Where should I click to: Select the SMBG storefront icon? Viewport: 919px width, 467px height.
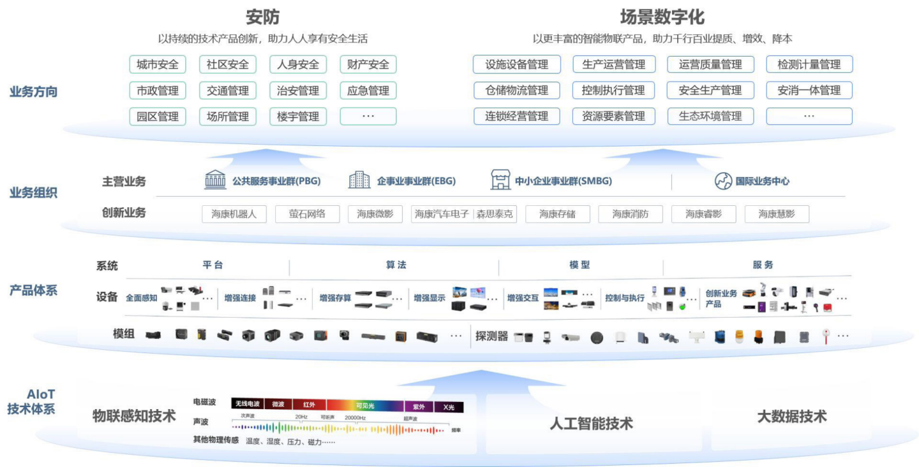(x=502, y=181)
